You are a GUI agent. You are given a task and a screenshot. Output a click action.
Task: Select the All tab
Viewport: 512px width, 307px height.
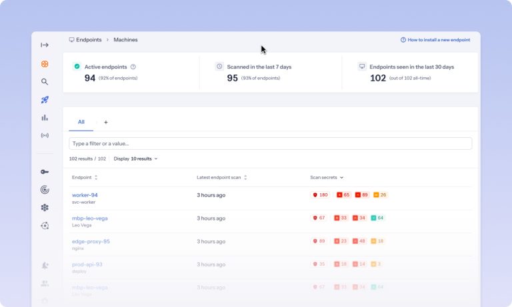81,122
